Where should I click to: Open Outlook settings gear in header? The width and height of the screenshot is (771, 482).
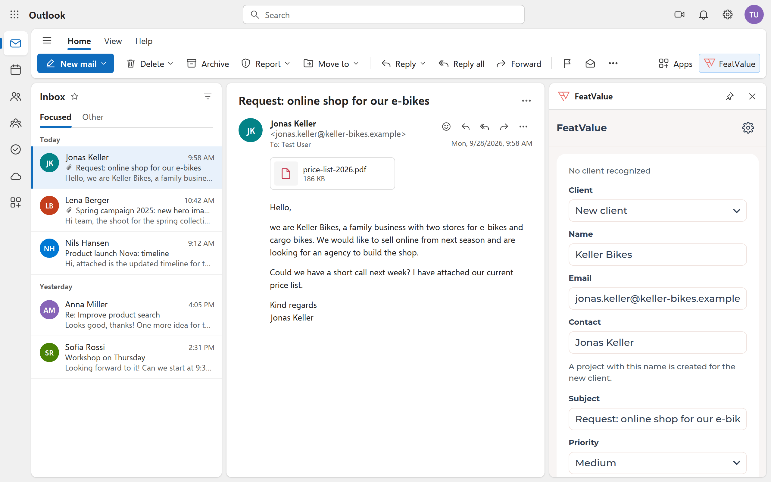[x=727, y=15]
